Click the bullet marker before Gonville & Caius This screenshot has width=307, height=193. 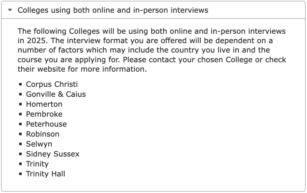[20, 94]
